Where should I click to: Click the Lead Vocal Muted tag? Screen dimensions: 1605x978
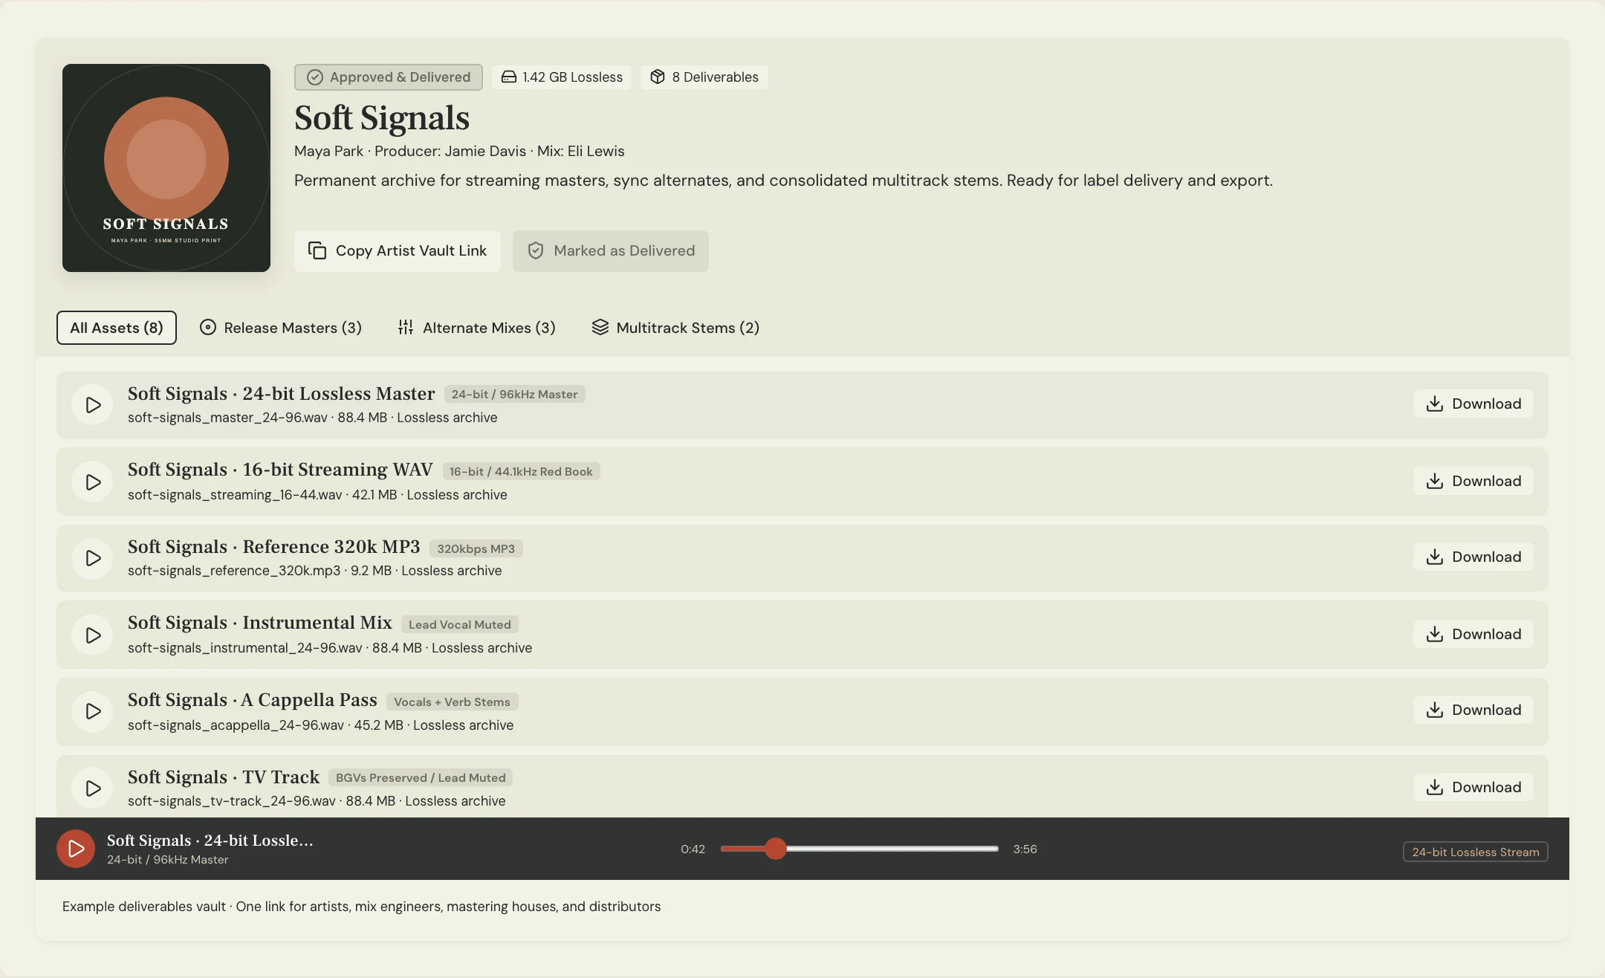pos(460,624)
